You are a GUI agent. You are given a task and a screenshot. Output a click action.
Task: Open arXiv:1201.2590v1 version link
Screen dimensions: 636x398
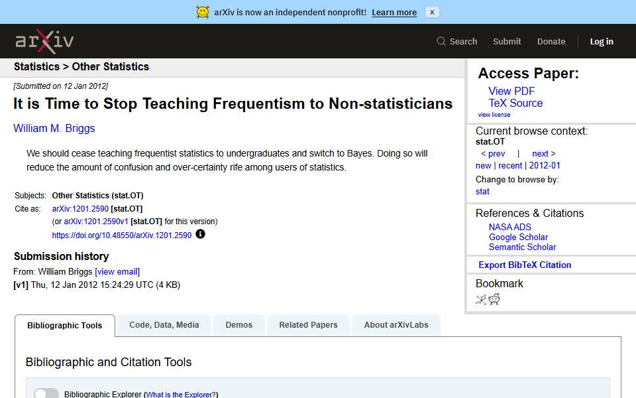click(x=95, y=222)
